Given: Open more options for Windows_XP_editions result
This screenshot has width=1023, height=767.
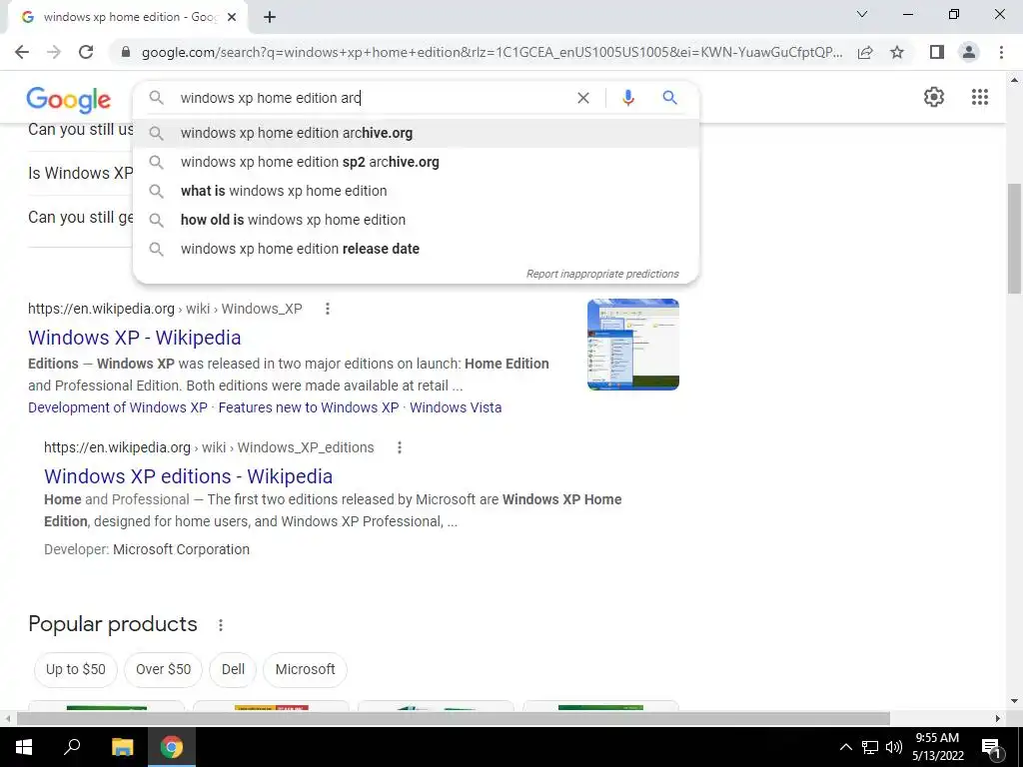Looking at the screenshot, I should (400, 447).
